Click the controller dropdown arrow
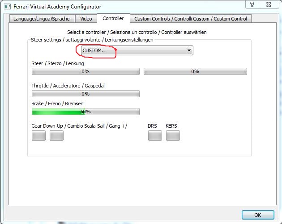The height and width of the screenshot is (224, 282). pos(189,50)
